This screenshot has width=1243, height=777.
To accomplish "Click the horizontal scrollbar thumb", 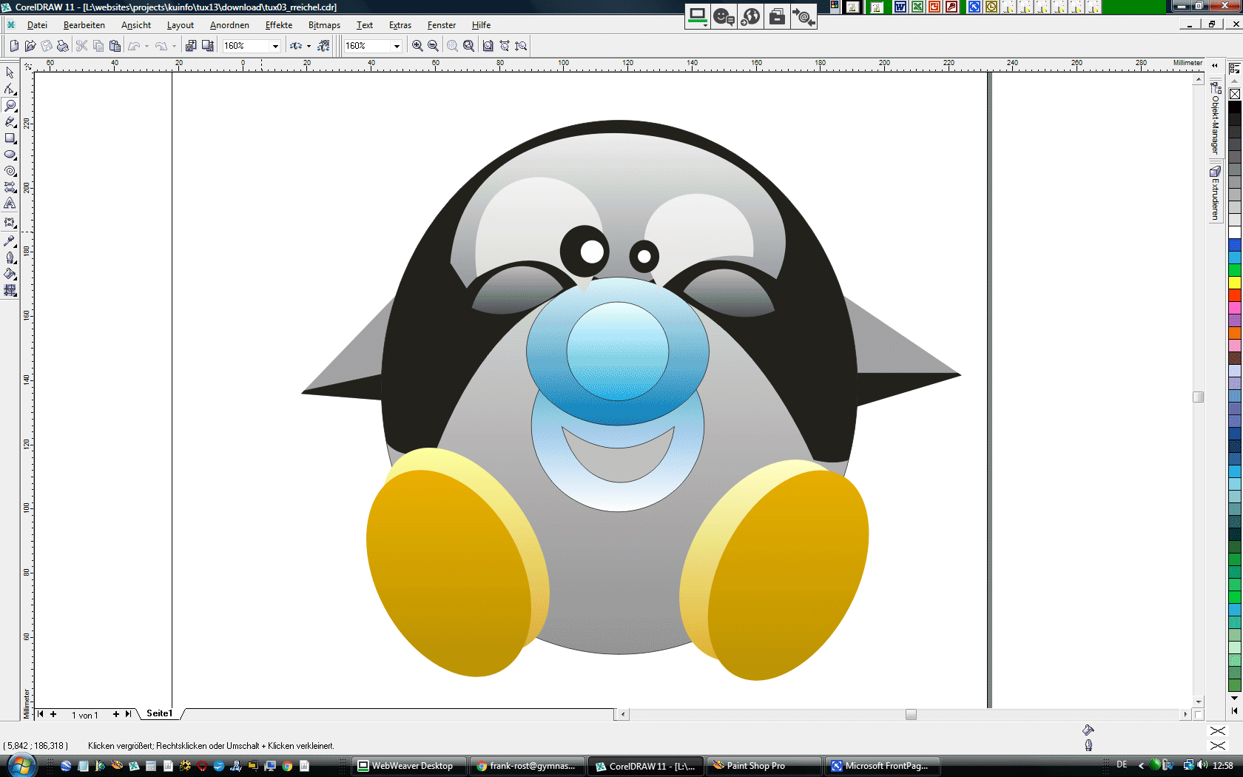I will (x=911, y=714).
